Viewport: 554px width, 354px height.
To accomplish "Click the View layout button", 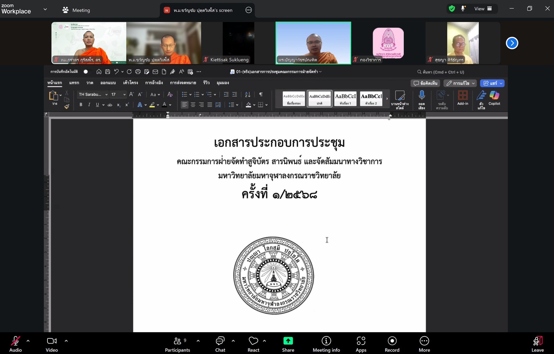I will tap(483, 9).
